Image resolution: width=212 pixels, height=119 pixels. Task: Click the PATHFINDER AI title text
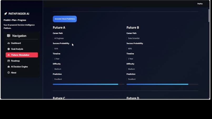coord(19,14)
